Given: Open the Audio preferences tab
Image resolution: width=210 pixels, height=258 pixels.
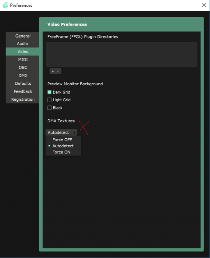Looking at the screenshot, I should (x=23, y=44).
